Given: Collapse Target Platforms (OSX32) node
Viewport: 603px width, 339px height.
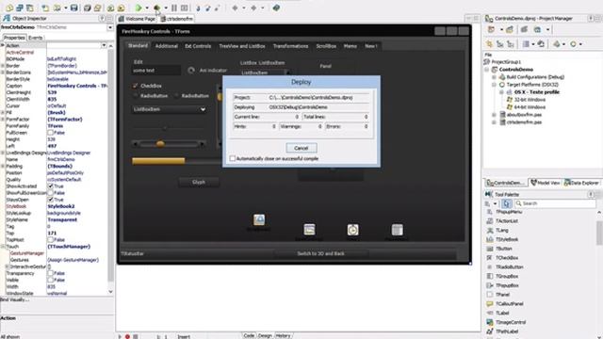Looking at the screenshot, I should [x=494, y=85].
